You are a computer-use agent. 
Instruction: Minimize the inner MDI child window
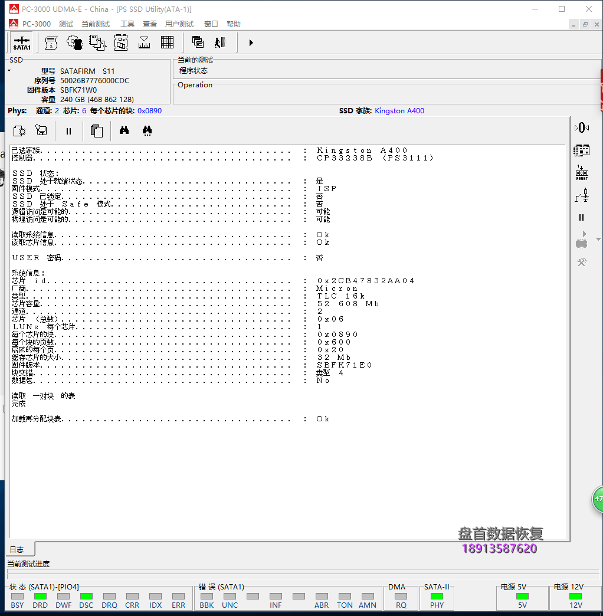pos(573,24)
